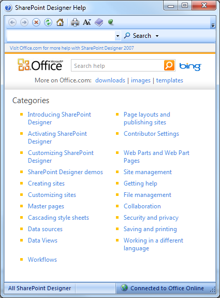Open the Data Views category
The image size is (220, 298).
click(42, 240)
